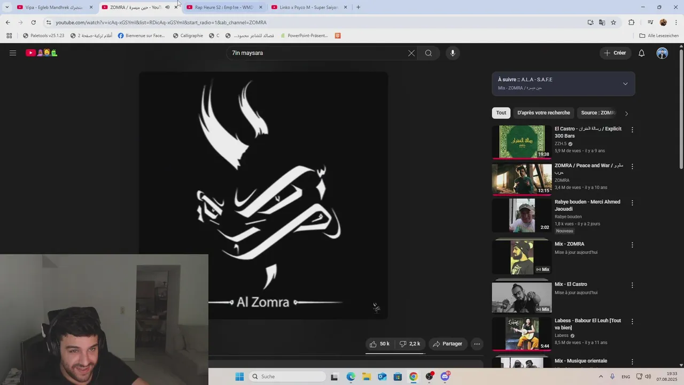Translate this page icon in address bar

[x=602, y=22]
